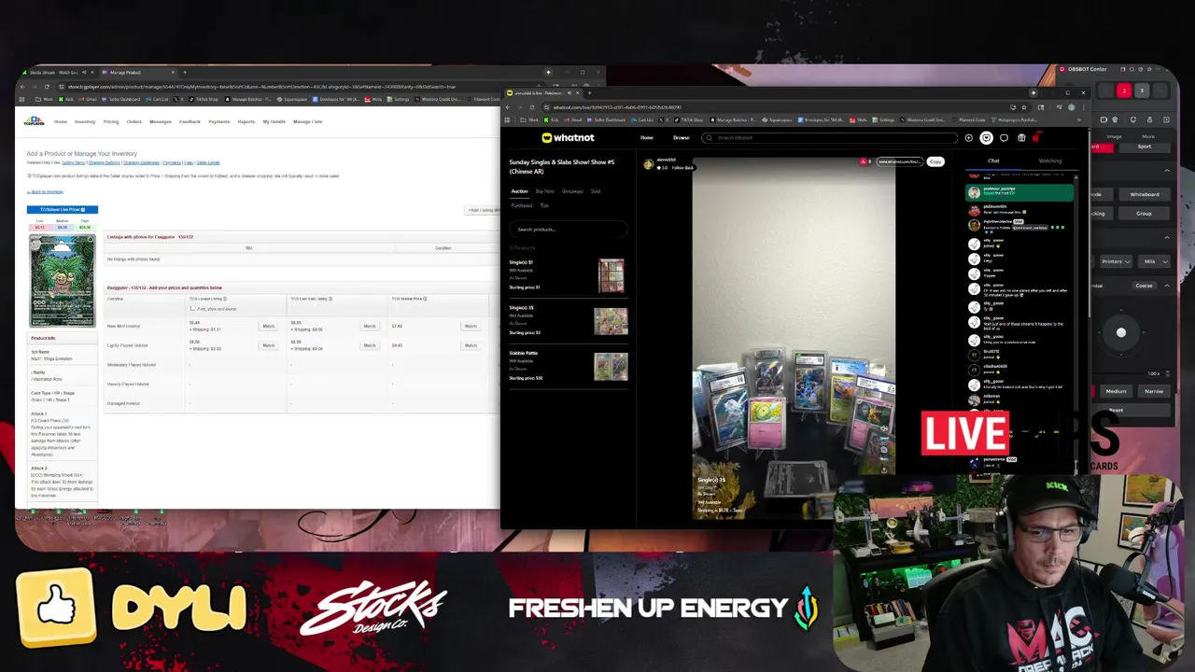Click the Whatnot create plus icon

[x=968, y=138]
